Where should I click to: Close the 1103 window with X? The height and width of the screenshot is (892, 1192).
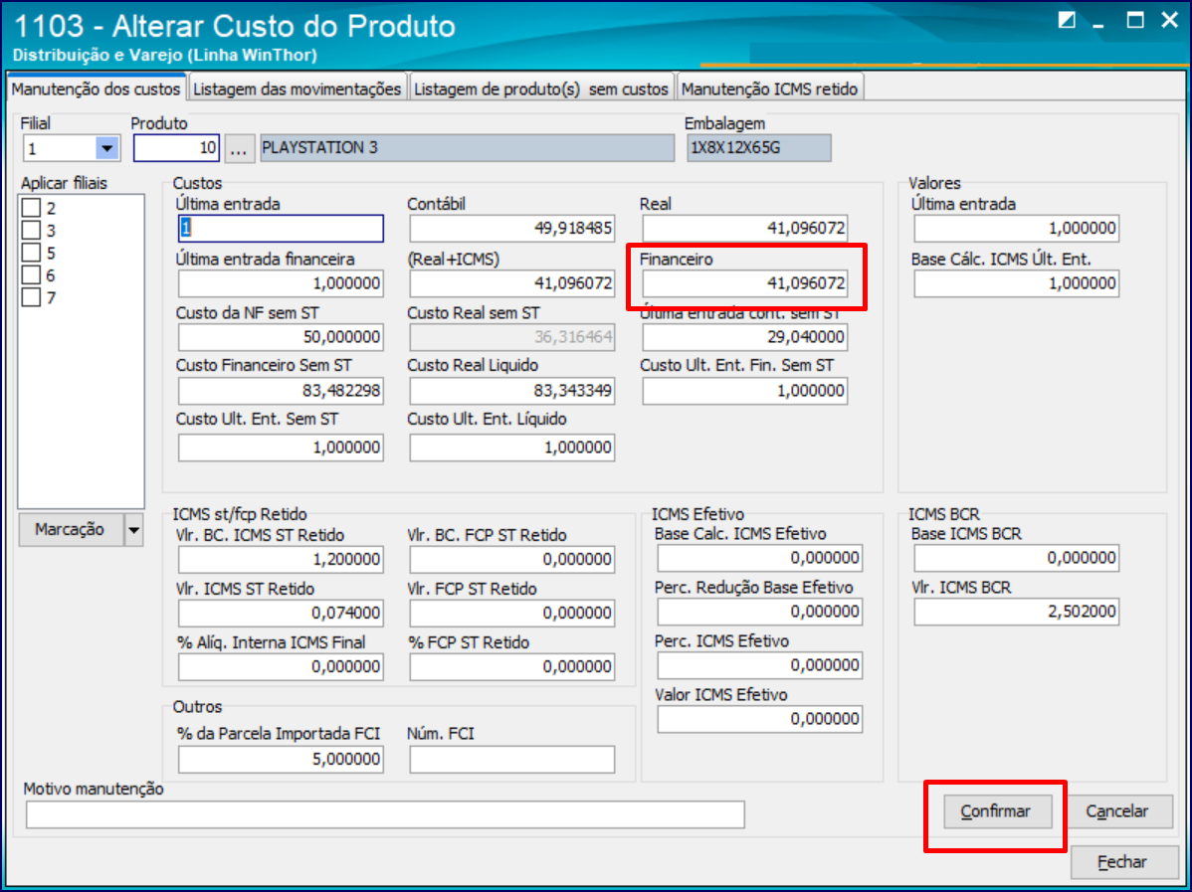click(x=1170, y=21)
